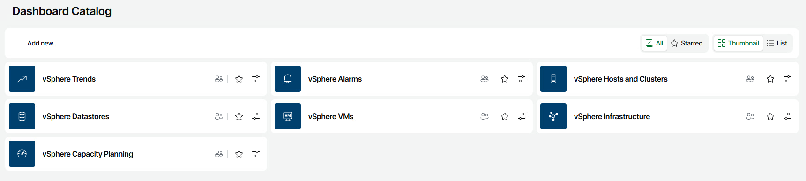The height and width of the screenshot is (181, 806).
Task: Open the vSphere Capacity Planning gauge icon
Action: [x=22, y=154]
